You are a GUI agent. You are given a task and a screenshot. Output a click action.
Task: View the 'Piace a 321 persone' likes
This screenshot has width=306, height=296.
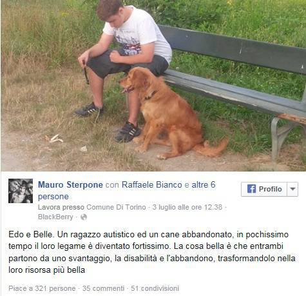pyautogui.click(x=42, y=288)
